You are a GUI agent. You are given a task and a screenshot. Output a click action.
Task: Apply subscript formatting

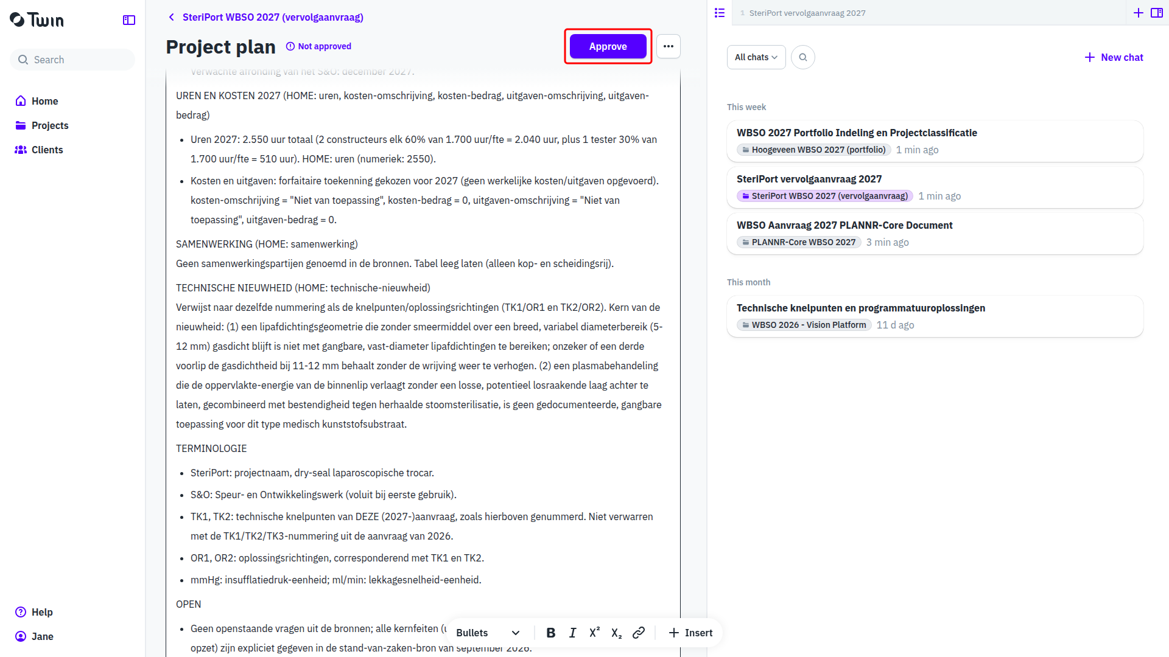click(617, 633)
